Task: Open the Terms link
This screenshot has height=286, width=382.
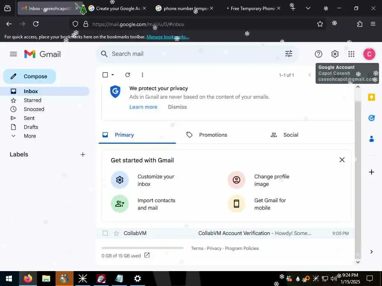Action: click(197, 248)
